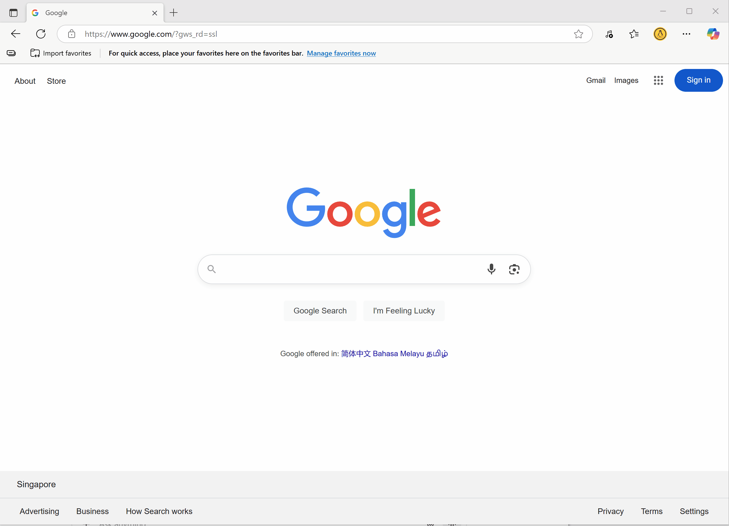View site information lock icon
The height and width of the screenshot is (526, 729).
pos(71,34)
